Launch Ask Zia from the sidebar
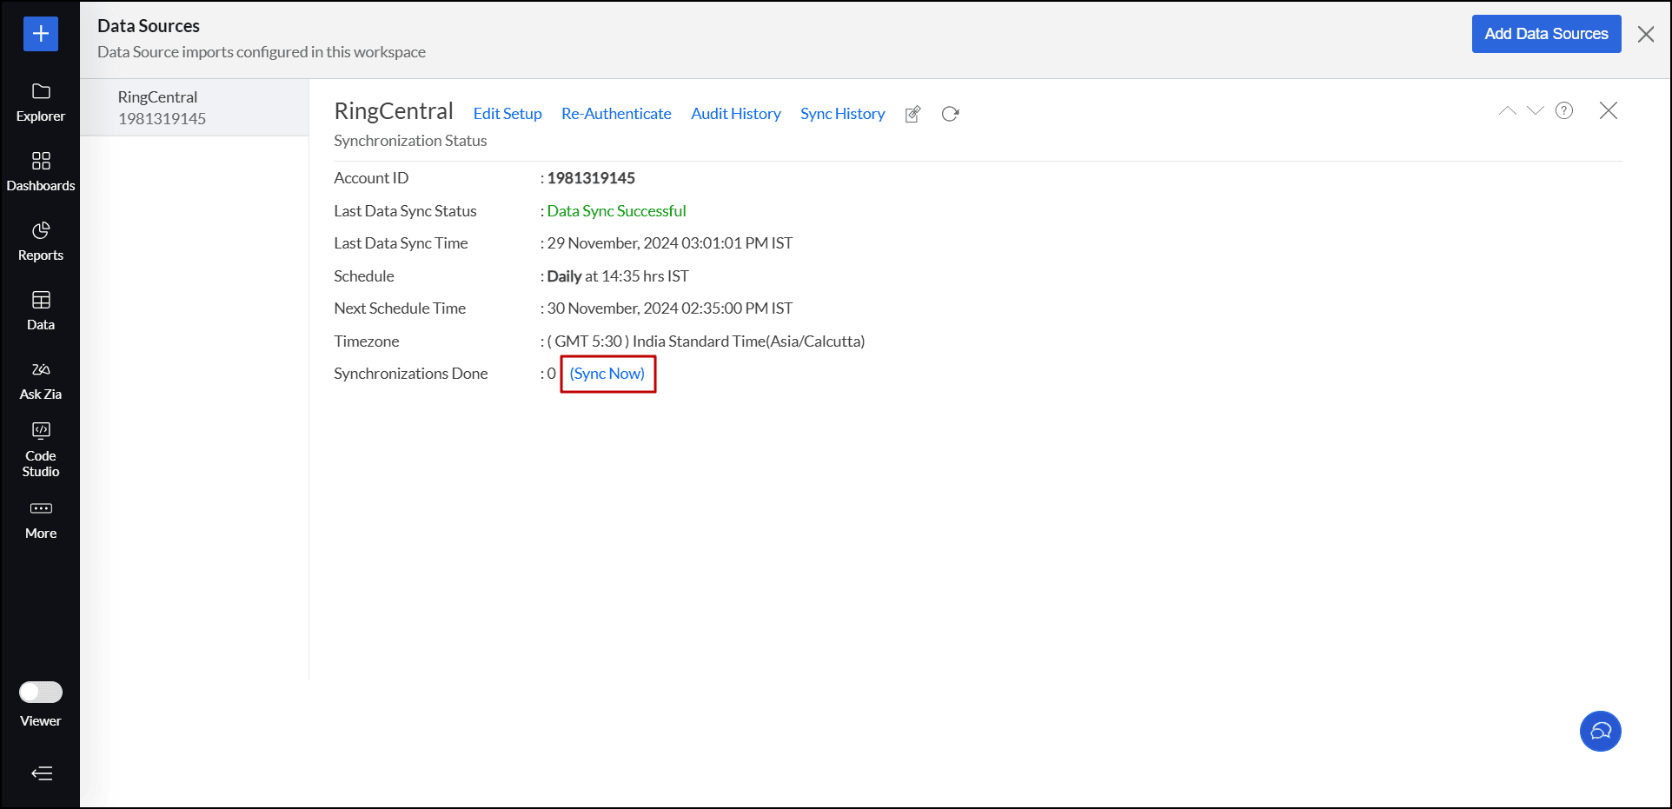Viewport: 1672px width, 809px height. (x=40, y=380)
